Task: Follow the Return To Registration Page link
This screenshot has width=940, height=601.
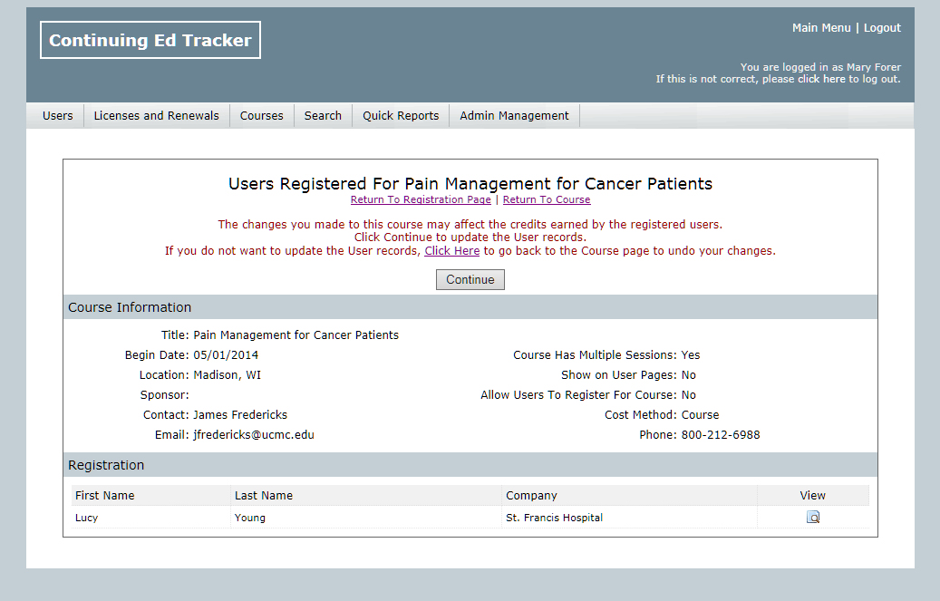Action: tap(421, 199)
